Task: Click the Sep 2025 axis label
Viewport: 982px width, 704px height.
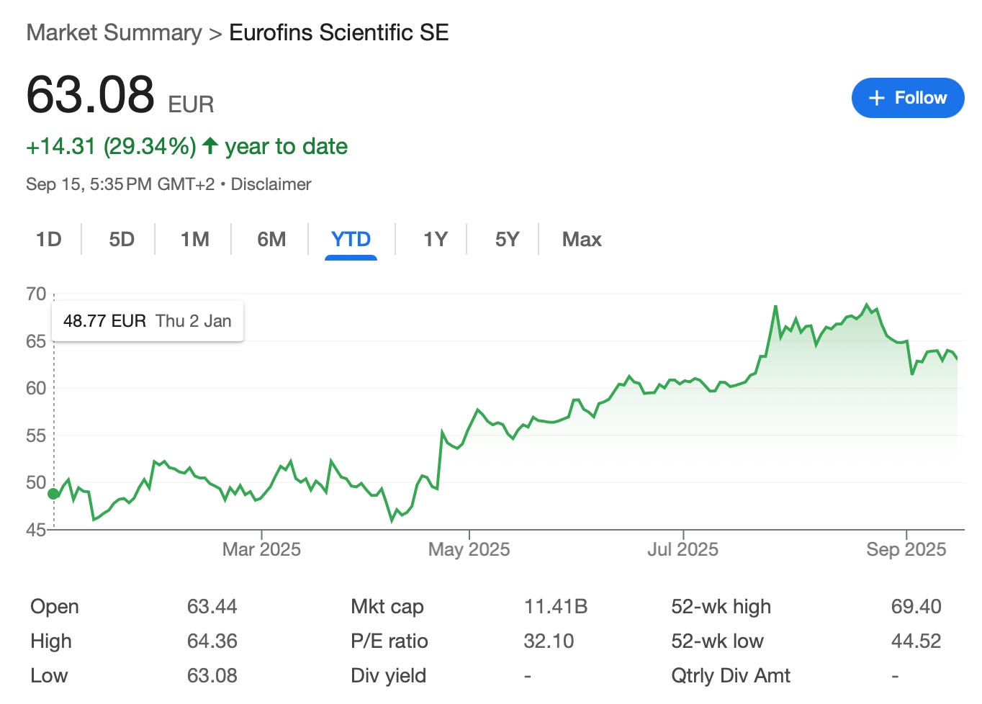Action: pyautogui.click(x=906, y=549)
